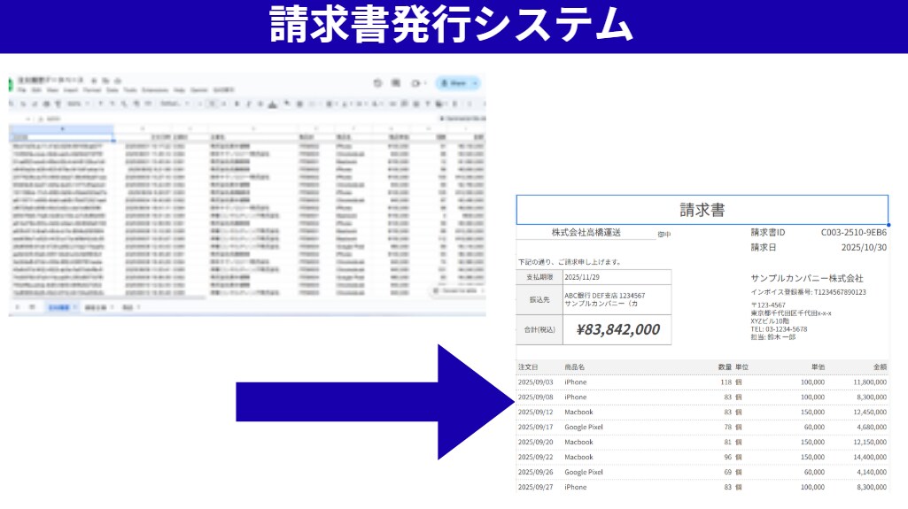Click invoice date 2025/10/30
Screen dimensions: 908x509
pos(864,248)
